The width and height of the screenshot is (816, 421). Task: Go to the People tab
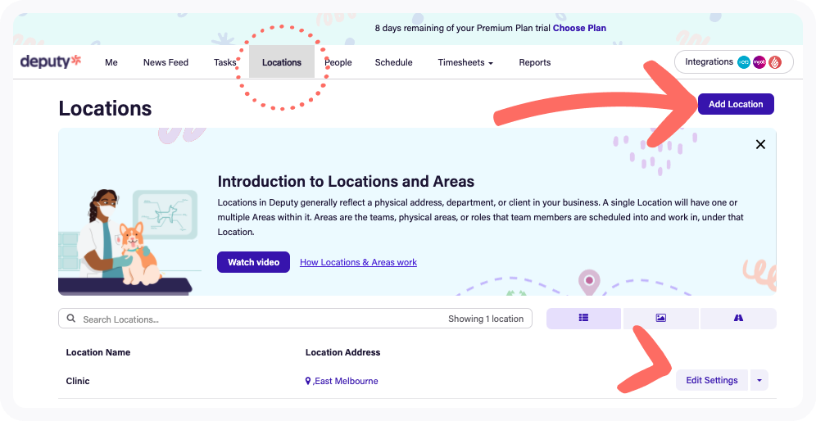click(338, 62)
